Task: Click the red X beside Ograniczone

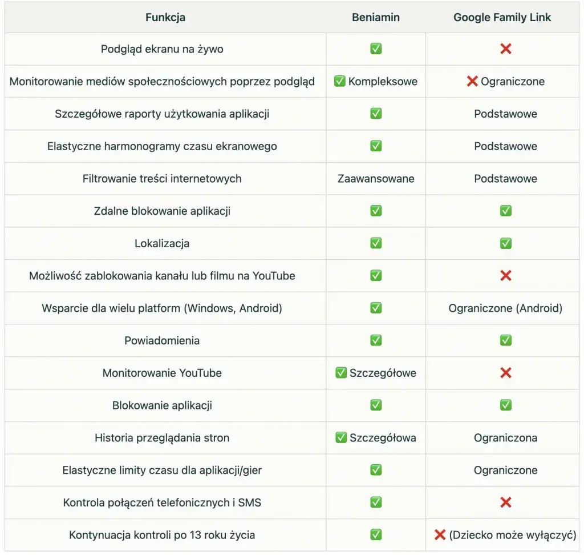Action: coord(472,82)
